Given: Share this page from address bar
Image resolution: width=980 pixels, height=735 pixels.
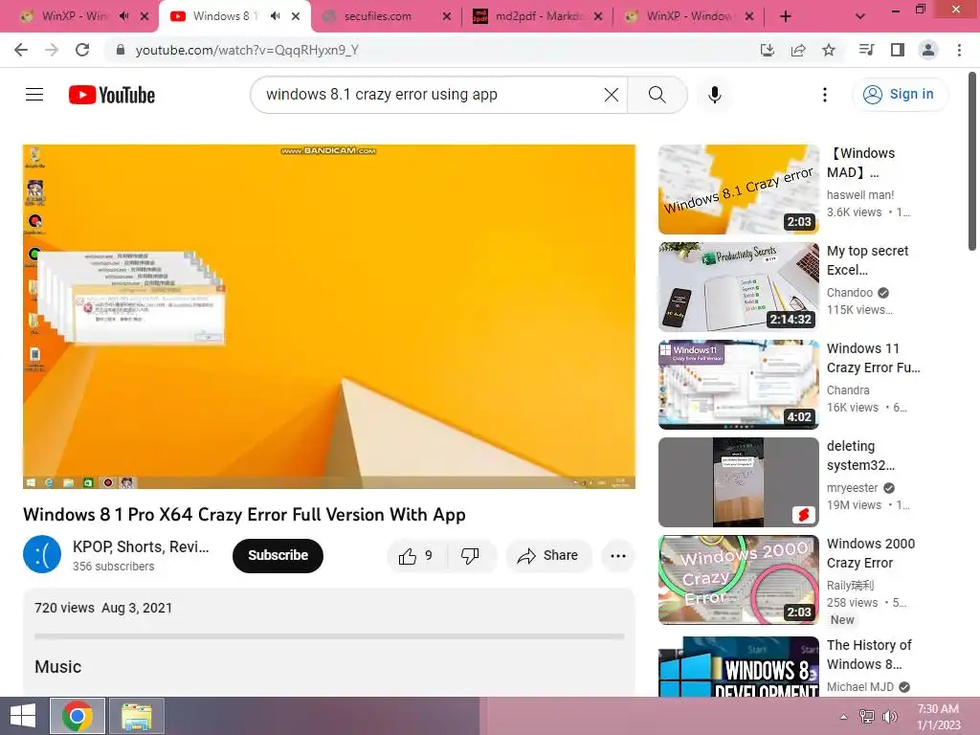Looking at the screenshot, I should point(798,50).
